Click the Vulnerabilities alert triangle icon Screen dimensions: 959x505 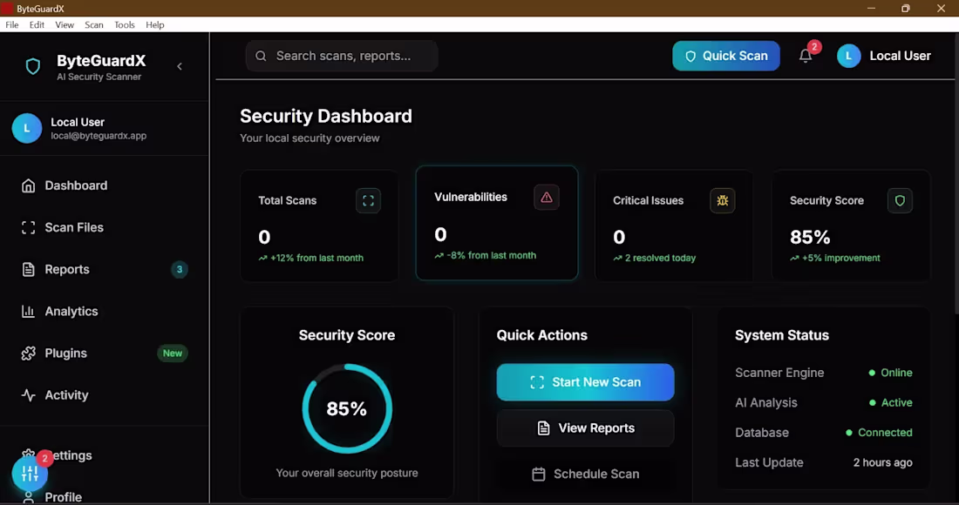coord(547,197)
